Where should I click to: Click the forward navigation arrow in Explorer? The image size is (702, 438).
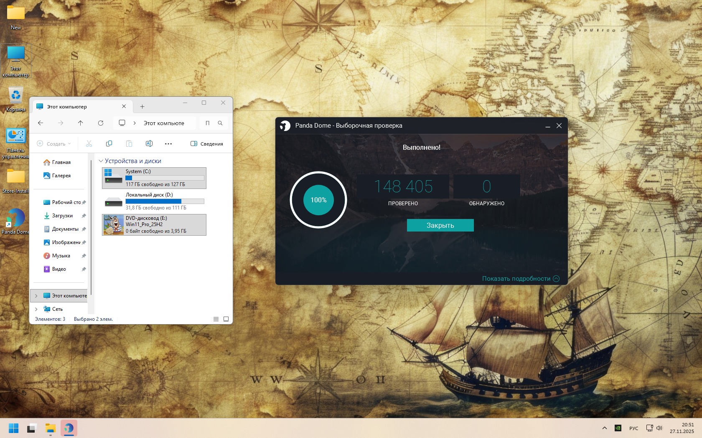[x=61, y=123]
